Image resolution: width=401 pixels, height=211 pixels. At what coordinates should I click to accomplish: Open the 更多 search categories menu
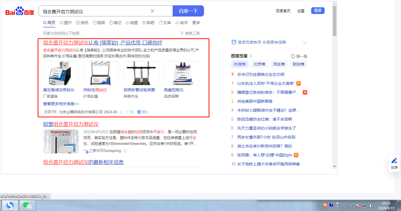(196, 23)
